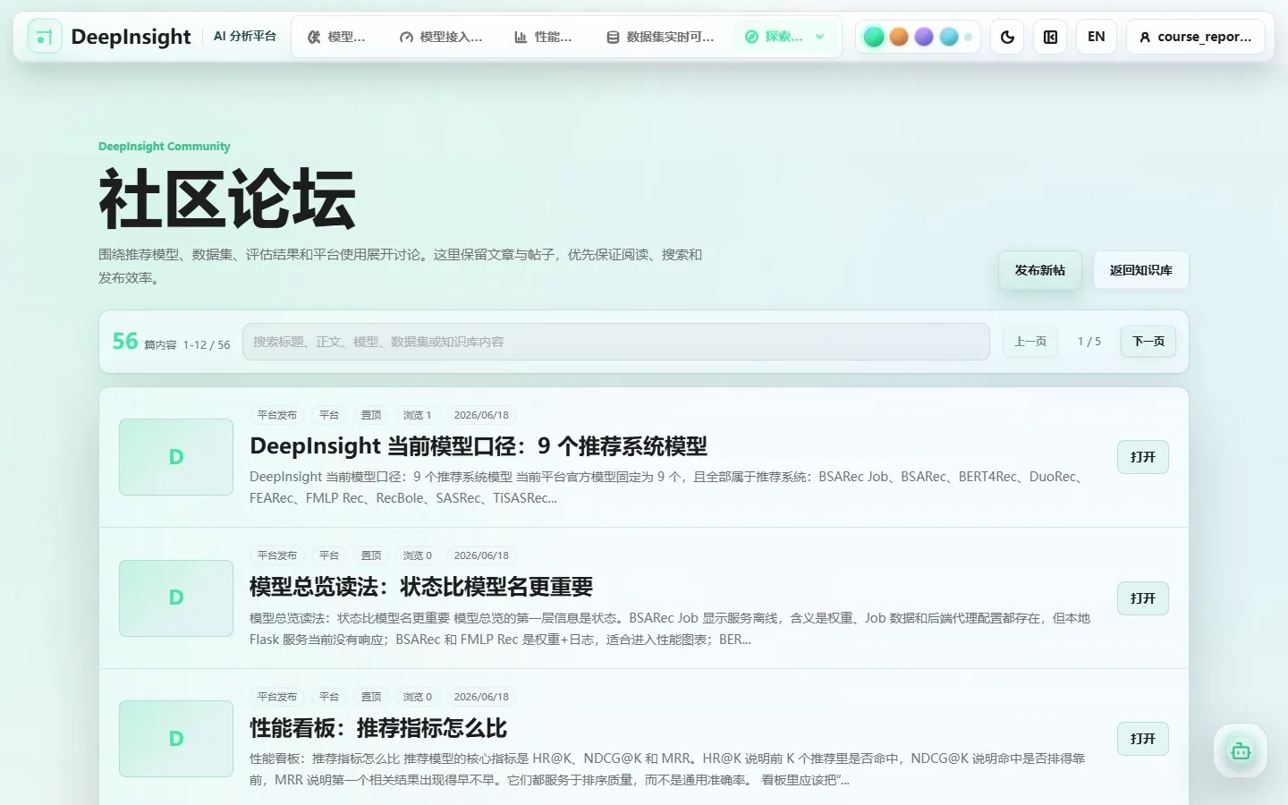Click 置顶 tag on 当前模型口径 post
Viewport: 1288px width, 805px height.
(371, 415)
